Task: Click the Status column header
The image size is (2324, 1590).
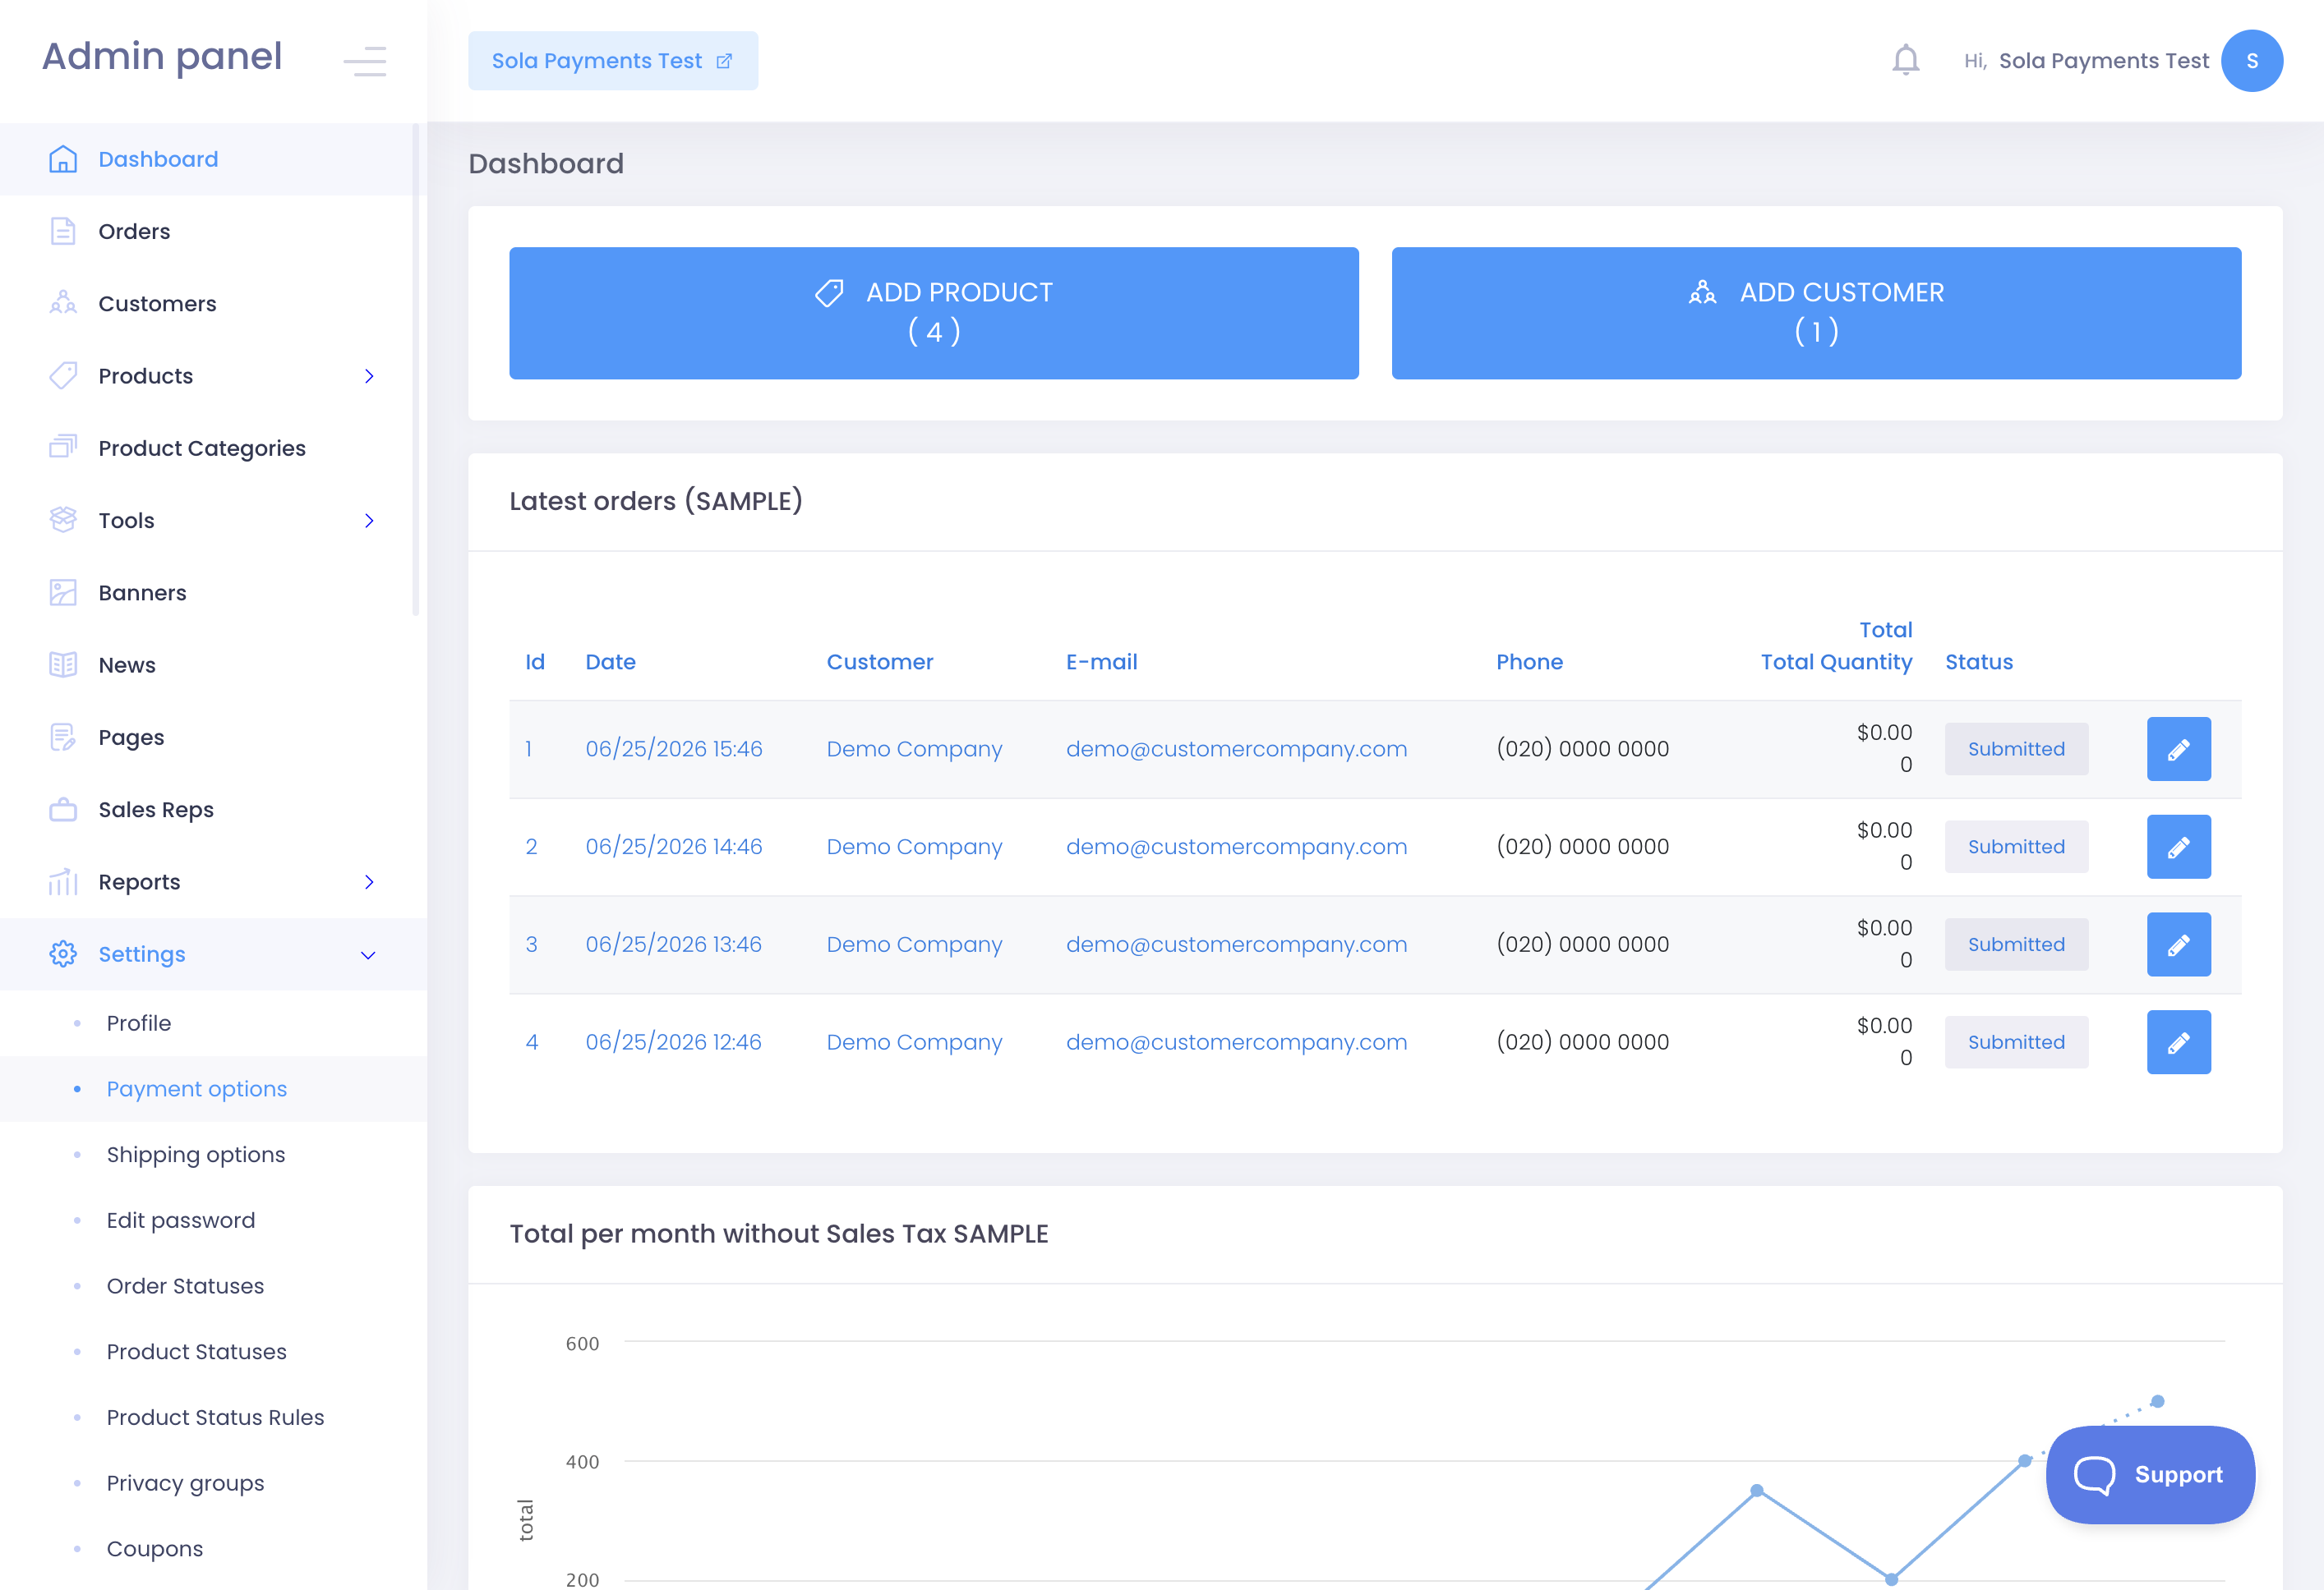Action: 1978,662
